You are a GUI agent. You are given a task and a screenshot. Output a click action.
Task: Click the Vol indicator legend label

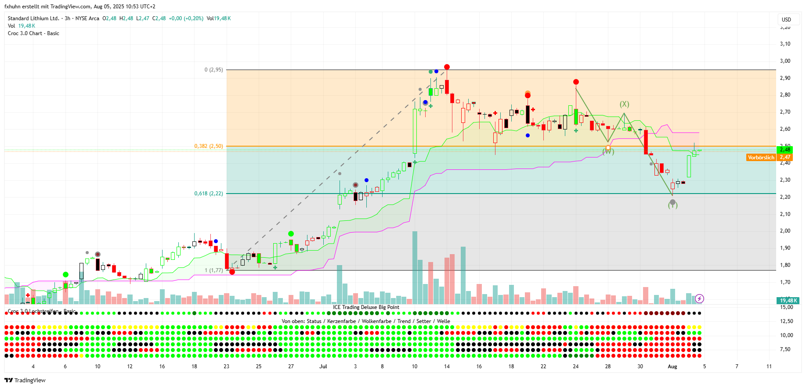(x=11, y=26)
